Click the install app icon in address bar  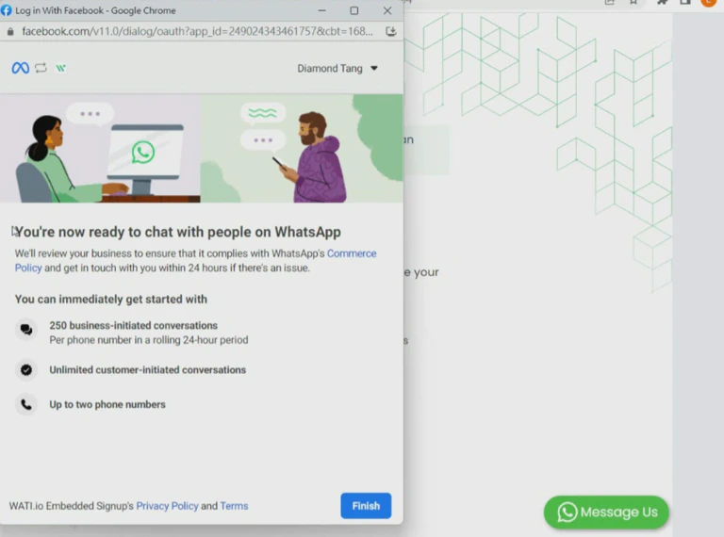point(391,31)
